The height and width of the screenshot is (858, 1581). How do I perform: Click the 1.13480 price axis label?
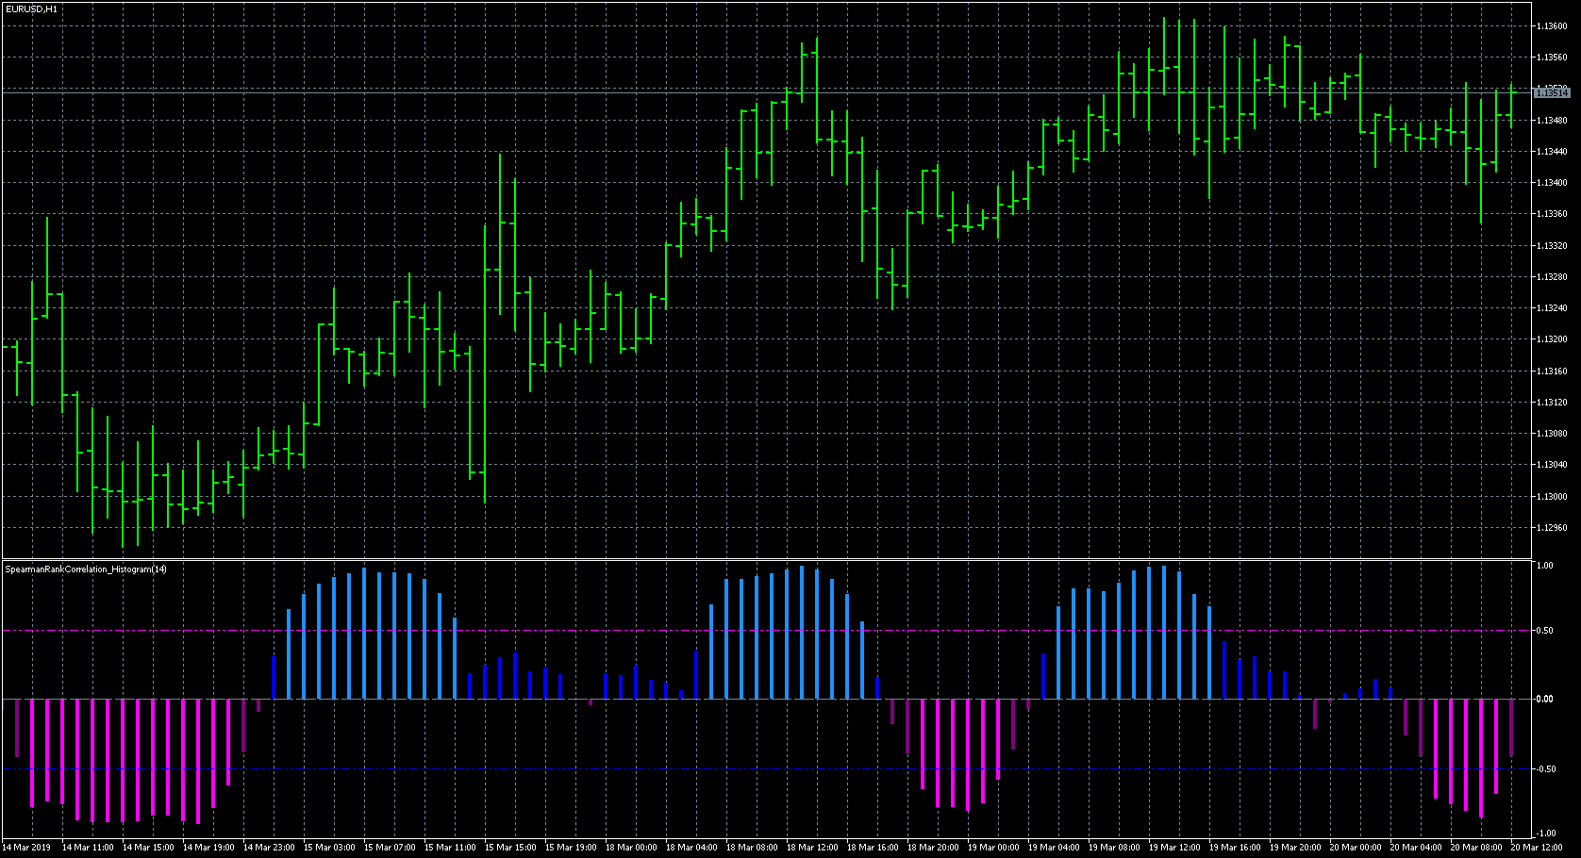click(1553, 121)
